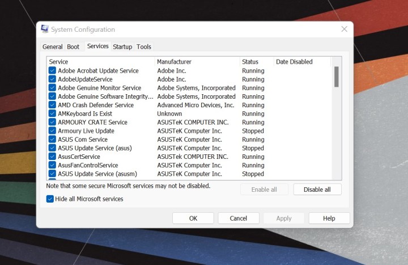408x265 pixels.
Task: Open the Tools tab
Action: 144,47
